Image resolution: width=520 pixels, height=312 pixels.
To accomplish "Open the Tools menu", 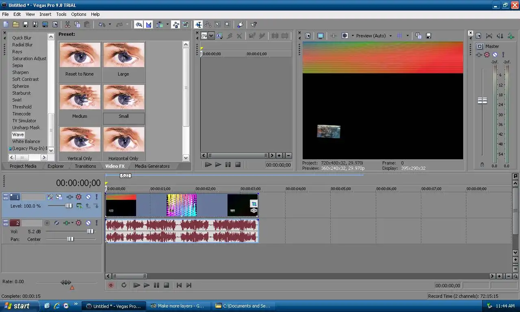I will [61, 14].
